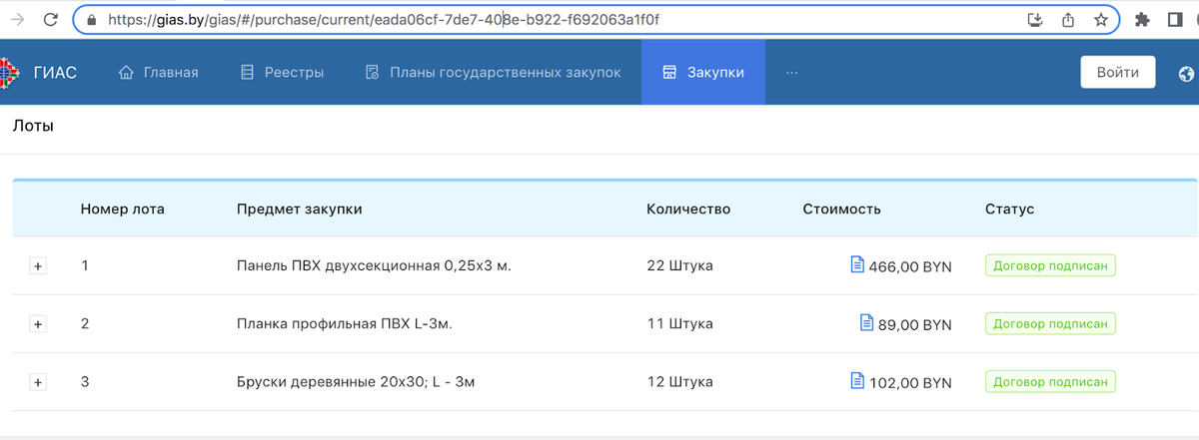This screenshot has width=1199, height=440.
Task: Open document icon next to 466,00 BYN
Action: tap(856, 264)
